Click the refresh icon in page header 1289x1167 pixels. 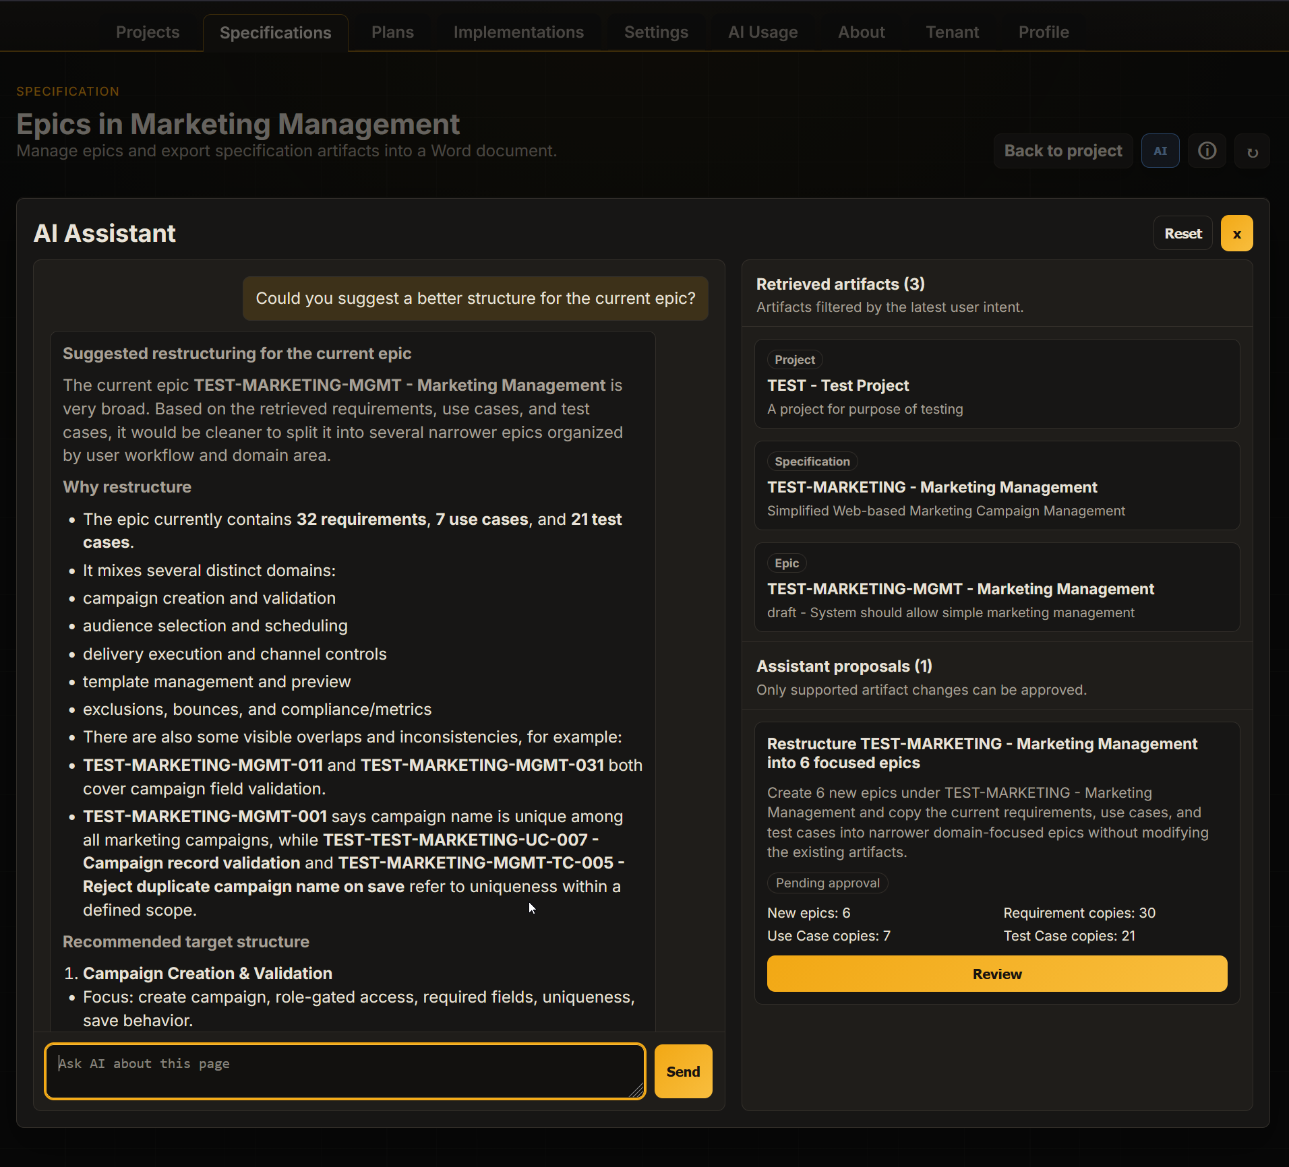pos(1252,151)
